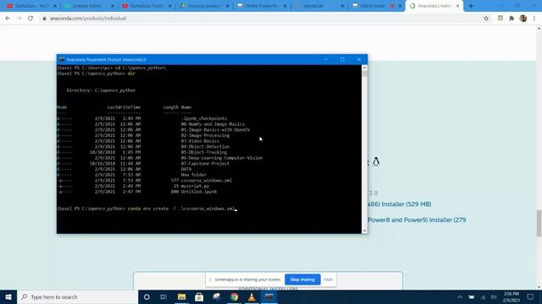Close the jupyterlab tab
Image resolution: width=542 pixels, height=304 pixels.
click(x=342, y=6)
